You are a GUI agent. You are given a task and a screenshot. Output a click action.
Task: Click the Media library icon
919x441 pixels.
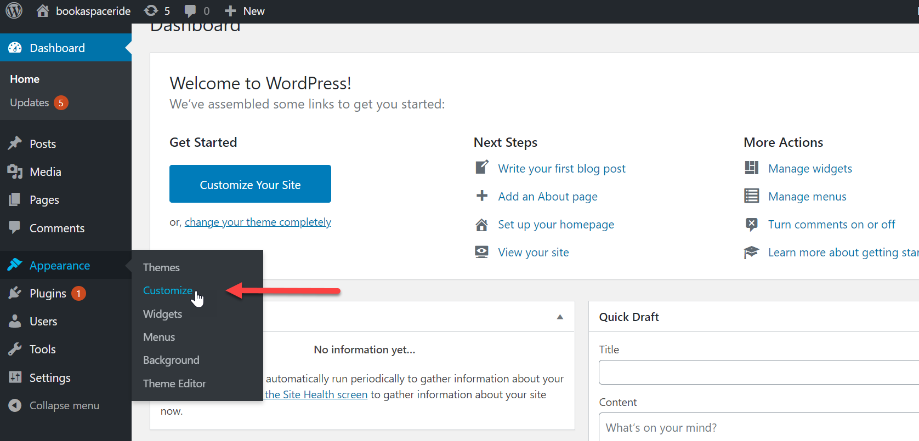coord(15,171)
